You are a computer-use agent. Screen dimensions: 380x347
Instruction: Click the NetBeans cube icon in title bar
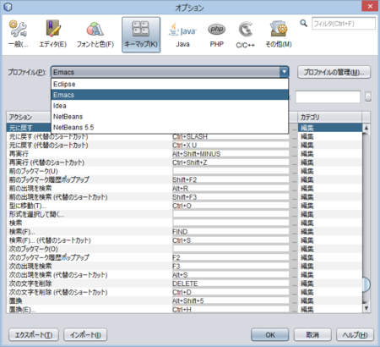point(8,7)
